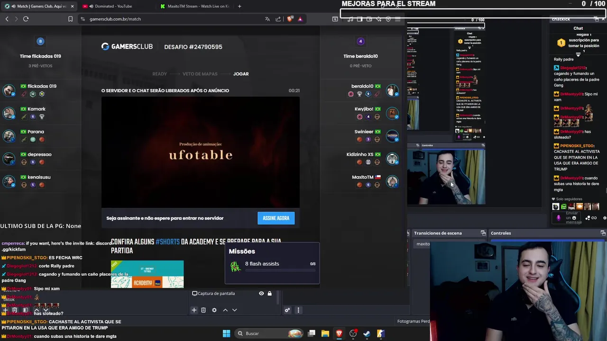607x341 pixels.
Task: Click the ASSINE AGORA button
Action: 276,218
